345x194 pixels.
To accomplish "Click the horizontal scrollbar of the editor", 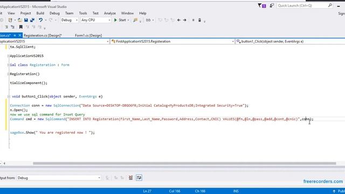I will click(184, 163).
